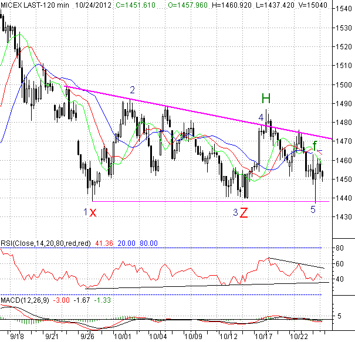Click the O=1457.960 open value
Image resolution: width=355 pixels, height=342 pixels.
(188, 5)
